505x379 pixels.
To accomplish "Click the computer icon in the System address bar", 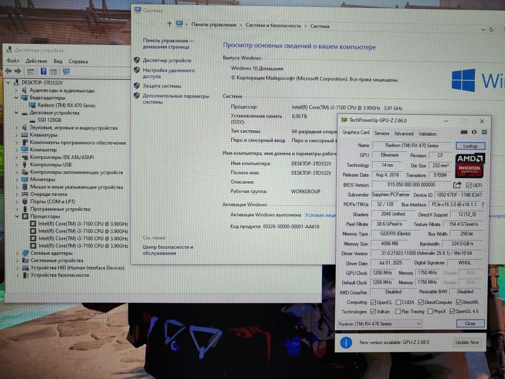I will pyautogui.click(x=180, y=24).
